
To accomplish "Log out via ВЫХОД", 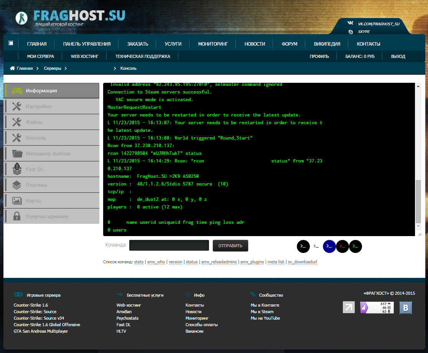I will tap(398, 56).
